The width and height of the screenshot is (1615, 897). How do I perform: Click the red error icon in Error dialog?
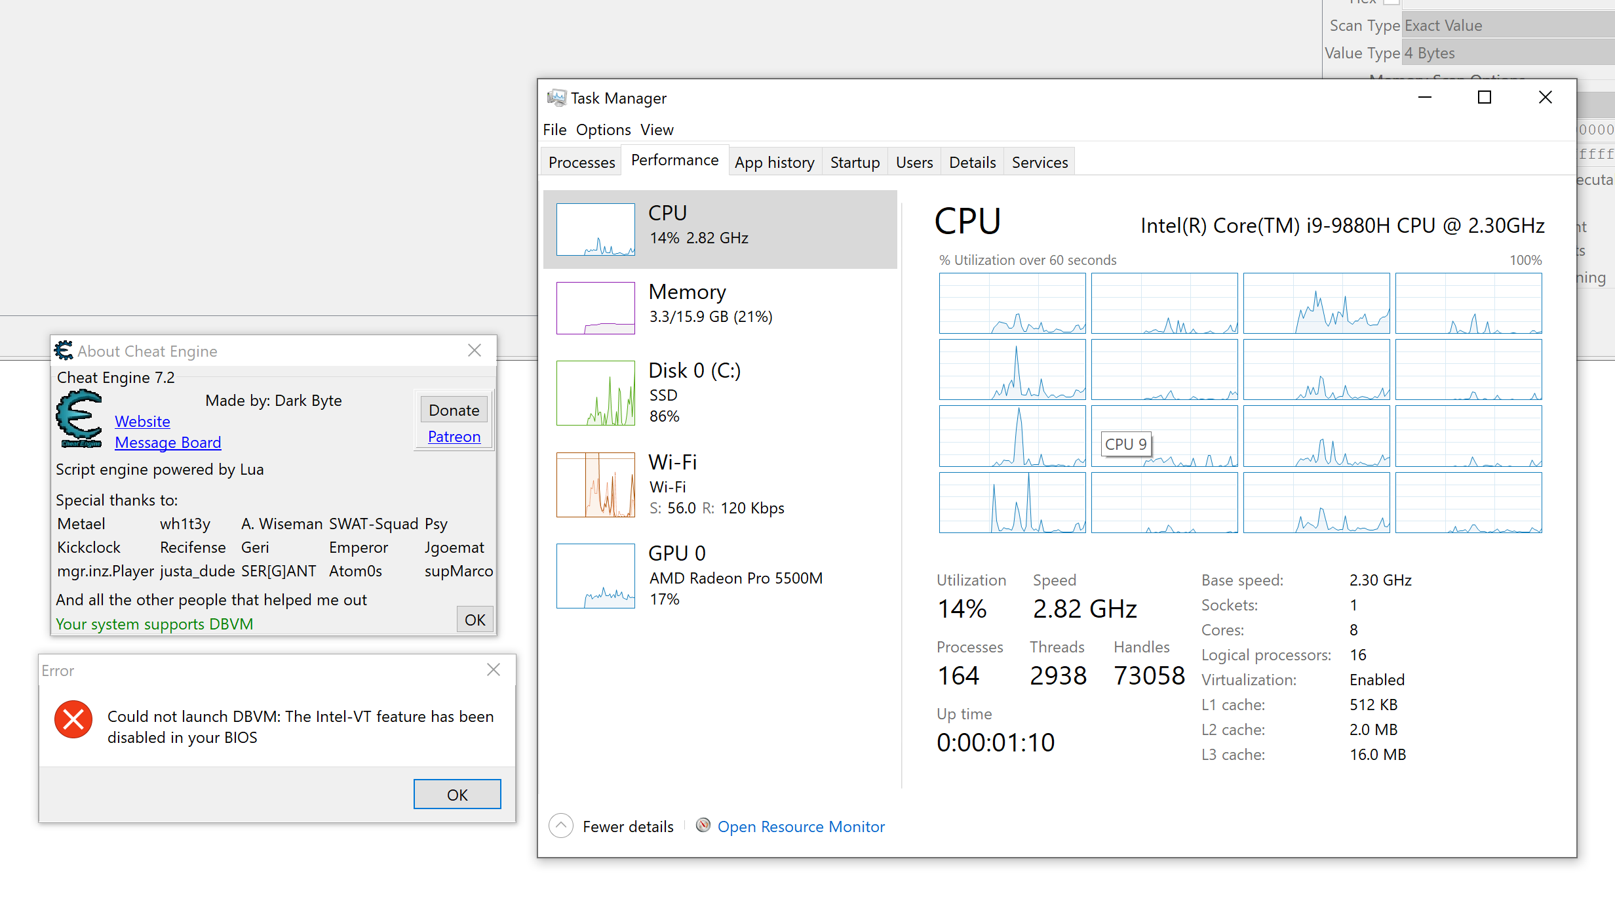pos(73,720)
